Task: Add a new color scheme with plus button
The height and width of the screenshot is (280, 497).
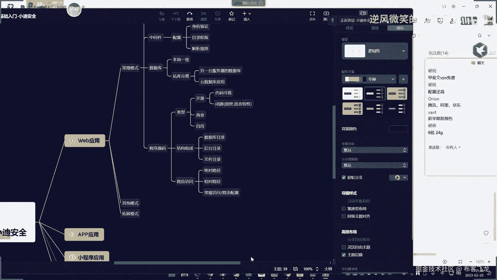Action: coord(403,79)
